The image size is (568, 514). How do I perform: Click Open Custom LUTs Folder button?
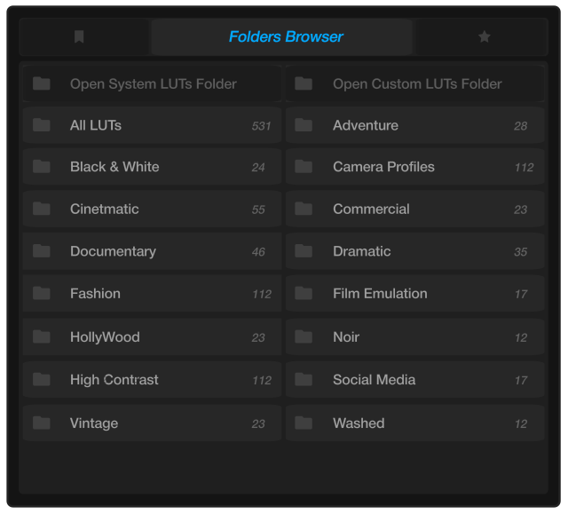coord(415,83)
